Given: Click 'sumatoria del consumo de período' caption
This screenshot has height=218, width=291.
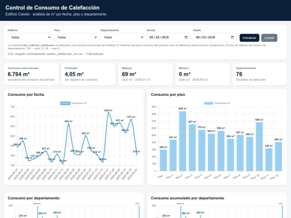Looking at the screenshot, I should (31, 80).
